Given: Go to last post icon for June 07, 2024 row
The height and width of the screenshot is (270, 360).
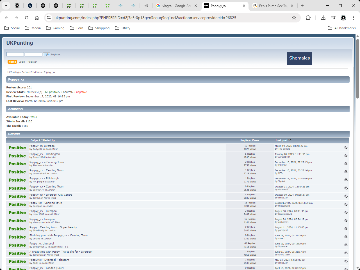Looking at the screenshot, I should [346, 253].
